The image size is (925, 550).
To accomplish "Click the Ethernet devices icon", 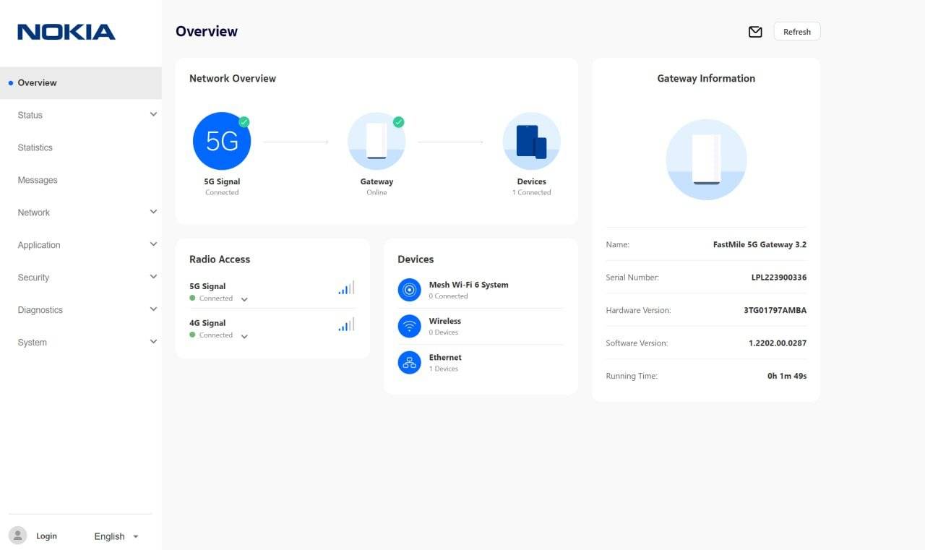I will point(409,362).
